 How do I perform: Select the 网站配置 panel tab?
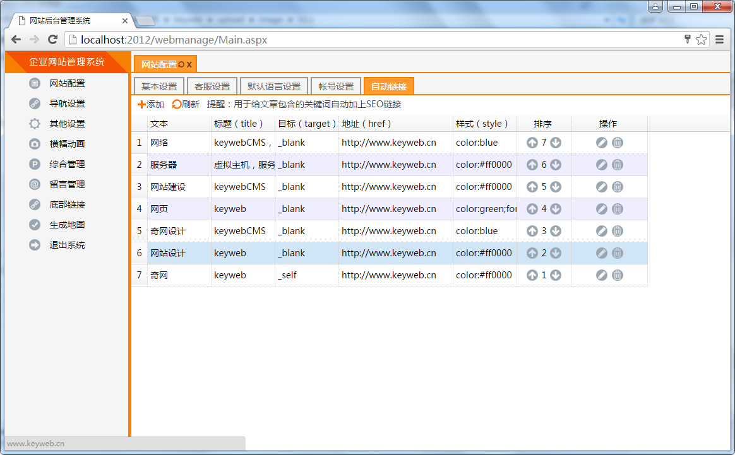tap(159, 64)
